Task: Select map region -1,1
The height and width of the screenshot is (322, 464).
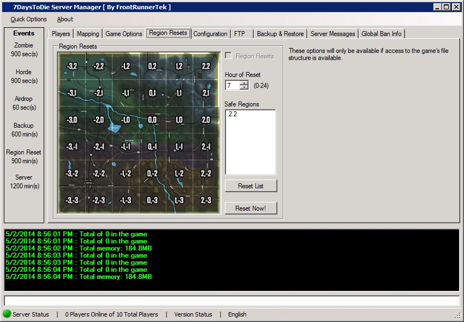Action: click(x=126, y=93)
